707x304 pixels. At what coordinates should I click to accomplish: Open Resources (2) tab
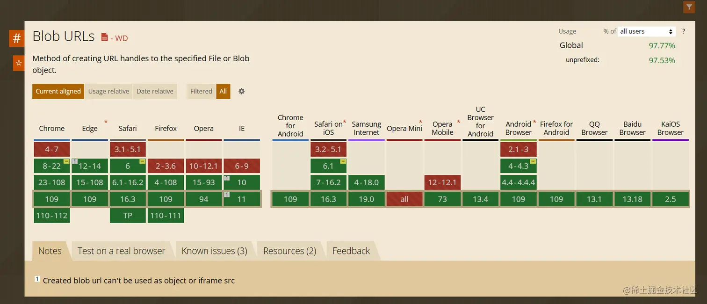point(290,251)
